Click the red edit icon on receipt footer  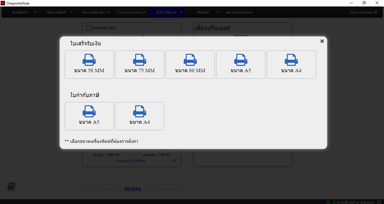[175, 161]
